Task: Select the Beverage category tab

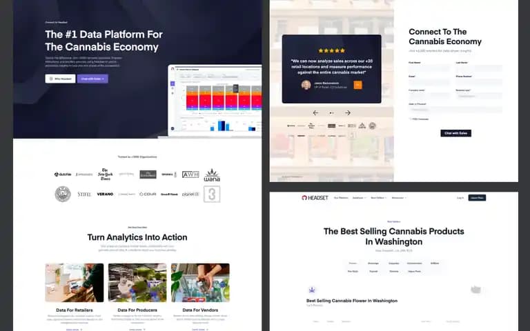Action: (x=373, y=263)
